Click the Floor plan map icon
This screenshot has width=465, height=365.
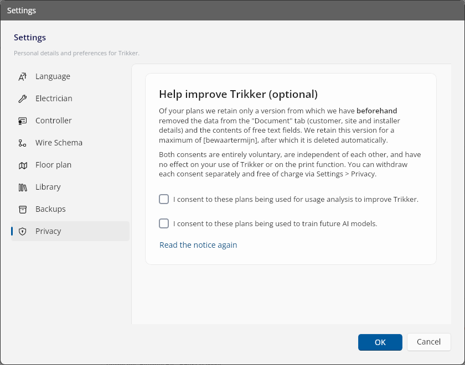click(23, 165)
